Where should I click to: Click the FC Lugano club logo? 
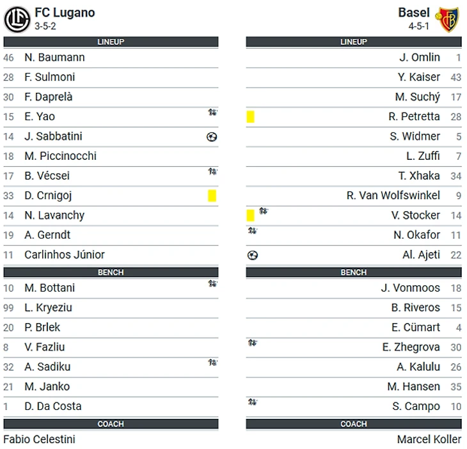[x=17, y=19]
